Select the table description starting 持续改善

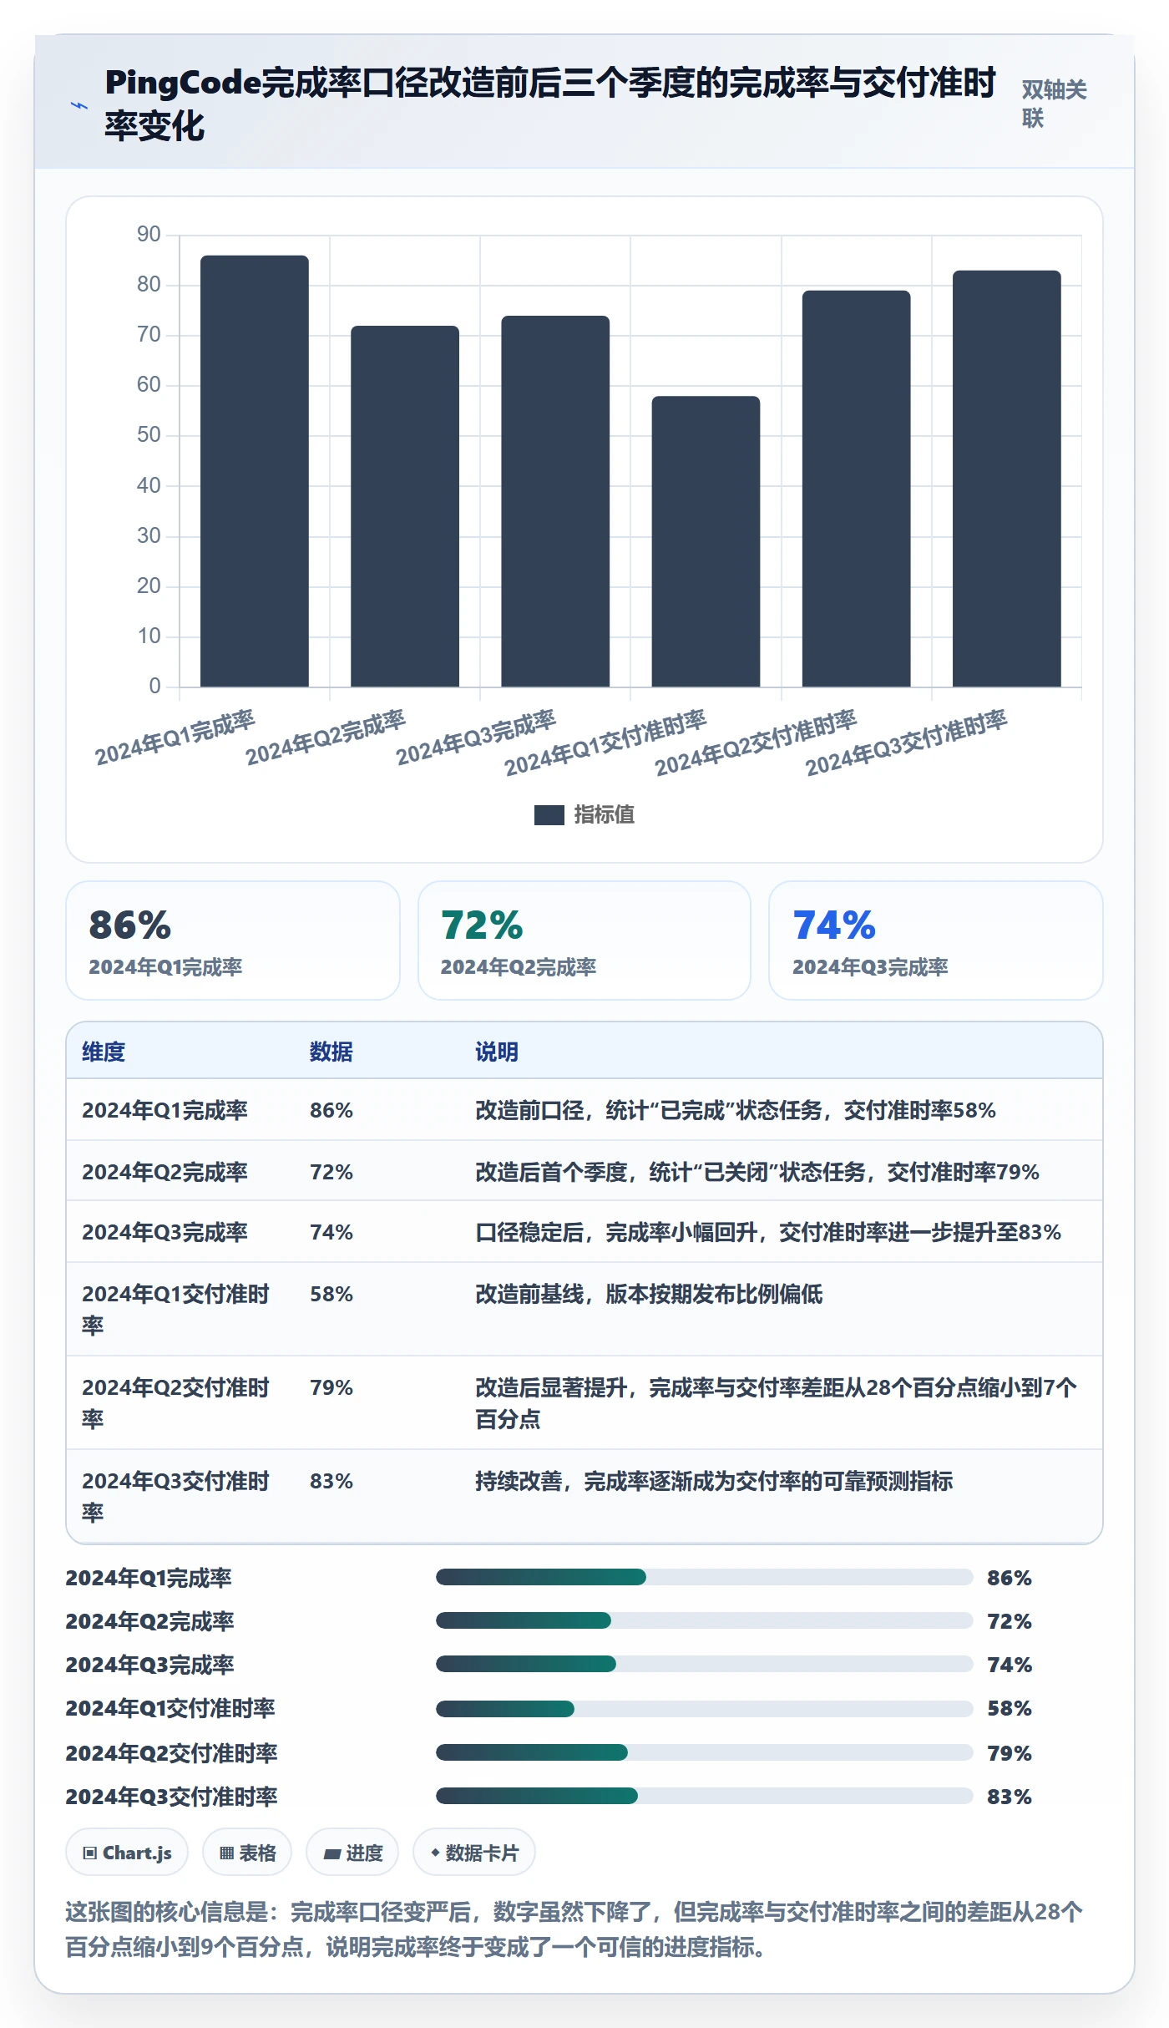pos(714,1481)
